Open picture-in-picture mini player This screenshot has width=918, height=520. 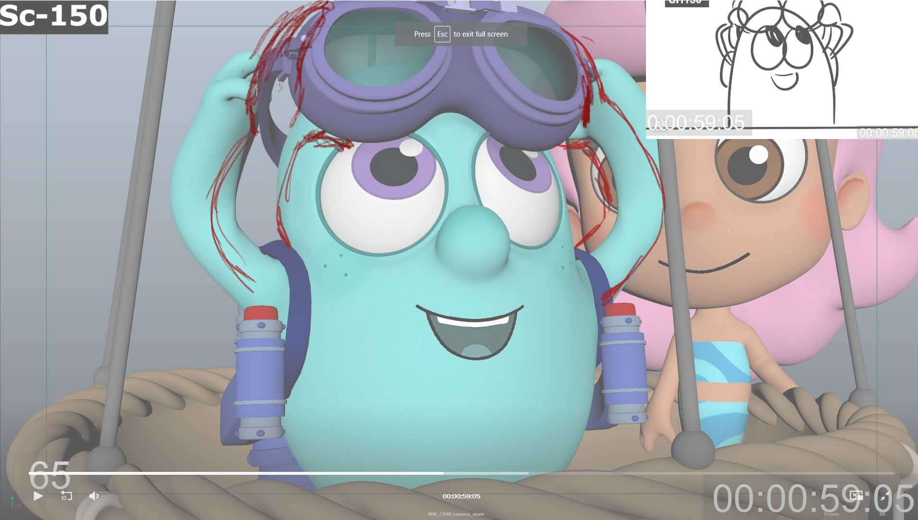856,495
